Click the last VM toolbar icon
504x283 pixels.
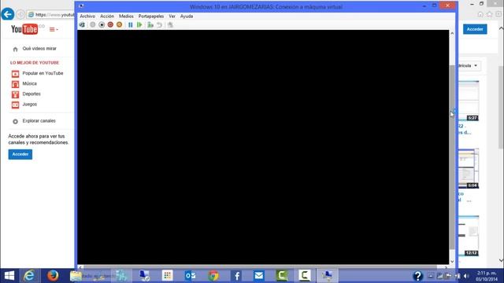point(170,24)
